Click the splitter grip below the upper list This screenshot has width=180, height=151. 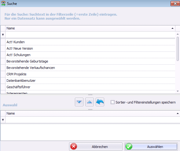90,95
